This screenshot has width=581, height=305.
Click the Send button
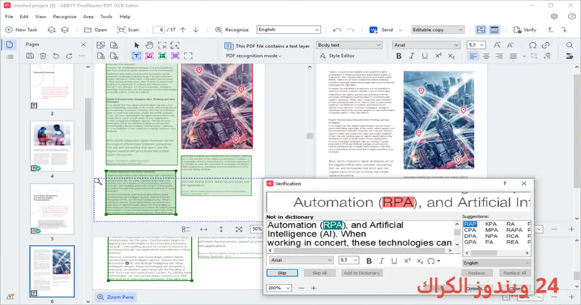(x=382, y=29)
